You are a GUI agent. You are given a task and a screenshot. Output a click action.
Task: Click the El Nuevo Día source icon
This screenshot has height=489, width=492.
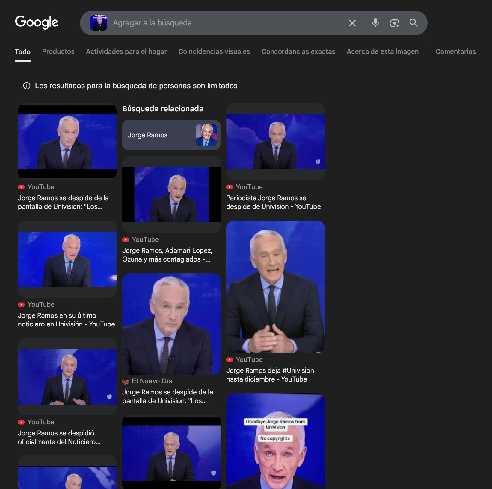click(126, 381)
